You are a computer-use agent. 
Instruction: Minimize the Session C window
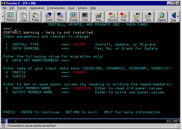click(169, 3)
